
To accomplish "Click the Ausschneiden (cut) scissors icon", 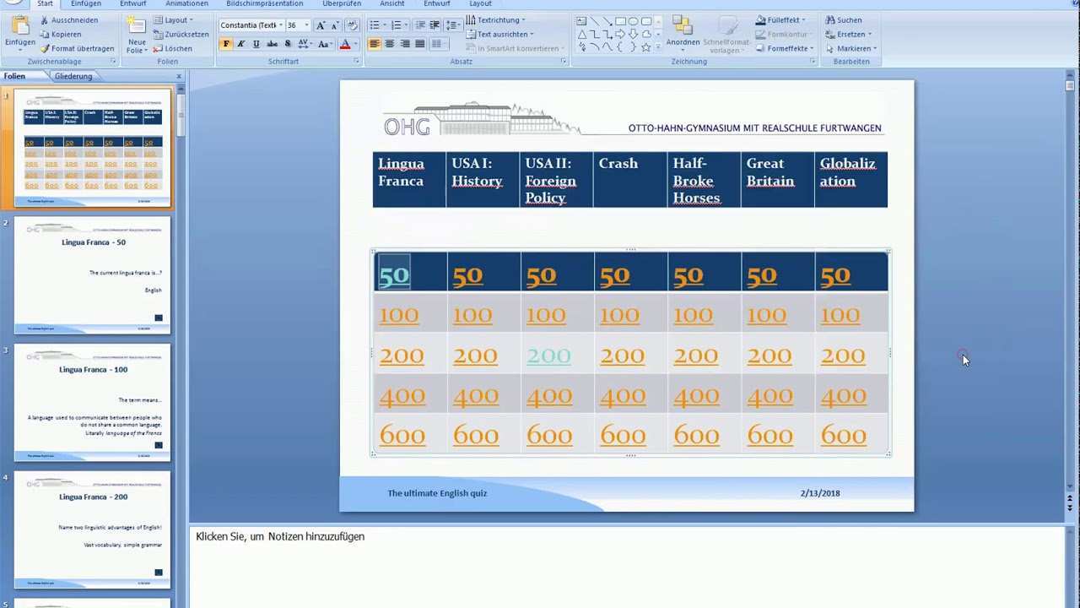I will (x=45, y=20).
